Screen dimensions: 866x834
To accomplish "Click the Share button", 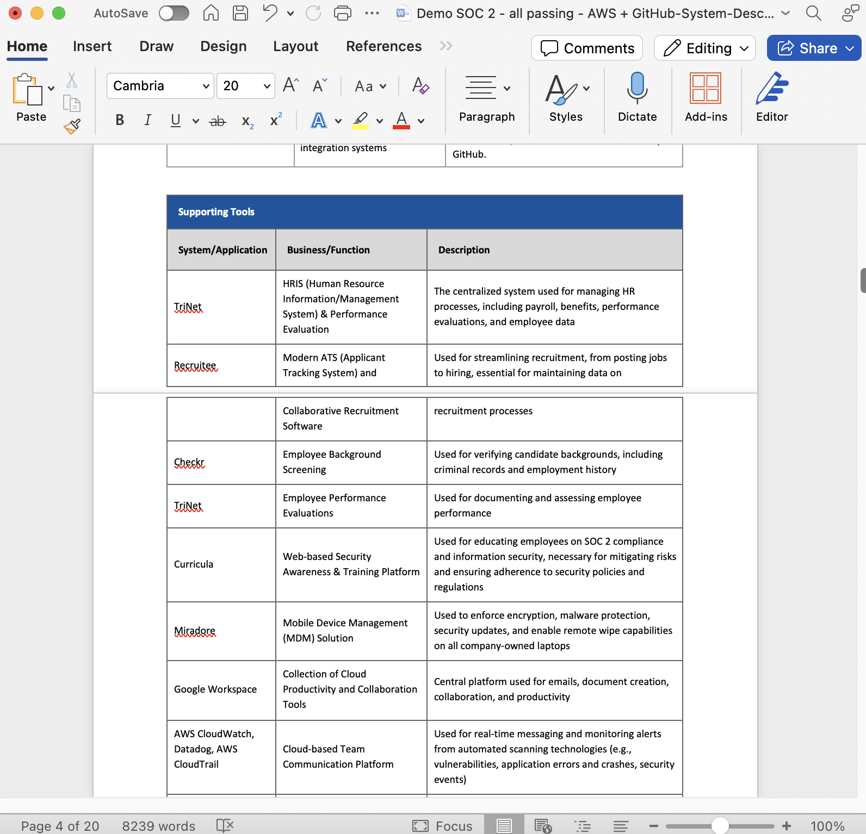I will click(x=814, y=48).
